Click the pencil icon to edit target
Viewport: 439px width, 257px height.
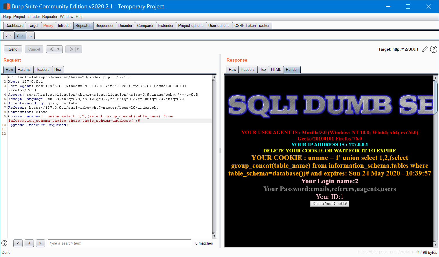(425, 49)
